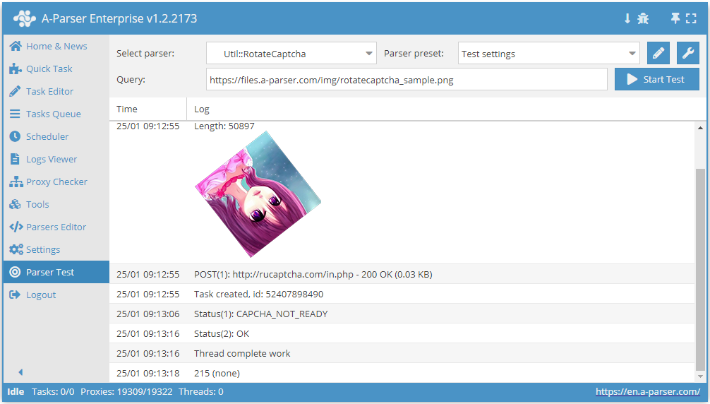This screenshot has height=404, width=710.
Task: Open Tasks Queue in sidebar
Action: click(x=53, y=114)
